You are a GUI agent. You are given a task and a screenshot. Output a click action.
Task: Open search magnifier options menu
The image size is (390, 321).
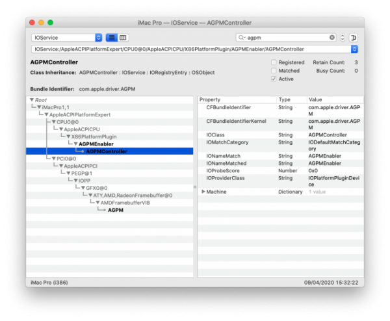click(242, 38)
